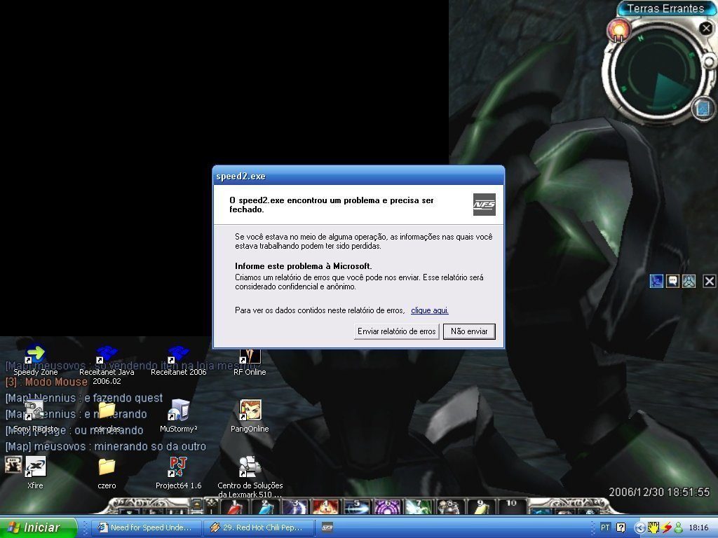Switch to Red Hot Chili Peppers taskbar item
This screenshot has width=718, height=538.
pos(259,527)
